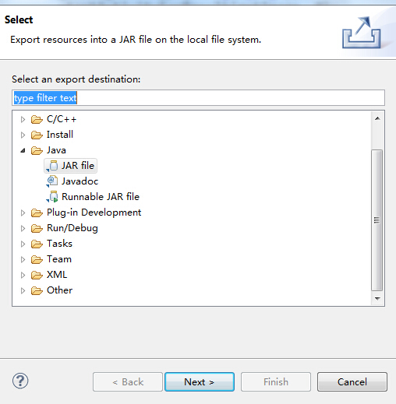Select the Runnable JAR file icon
The image size is (396, 404).
coord(52,197)
